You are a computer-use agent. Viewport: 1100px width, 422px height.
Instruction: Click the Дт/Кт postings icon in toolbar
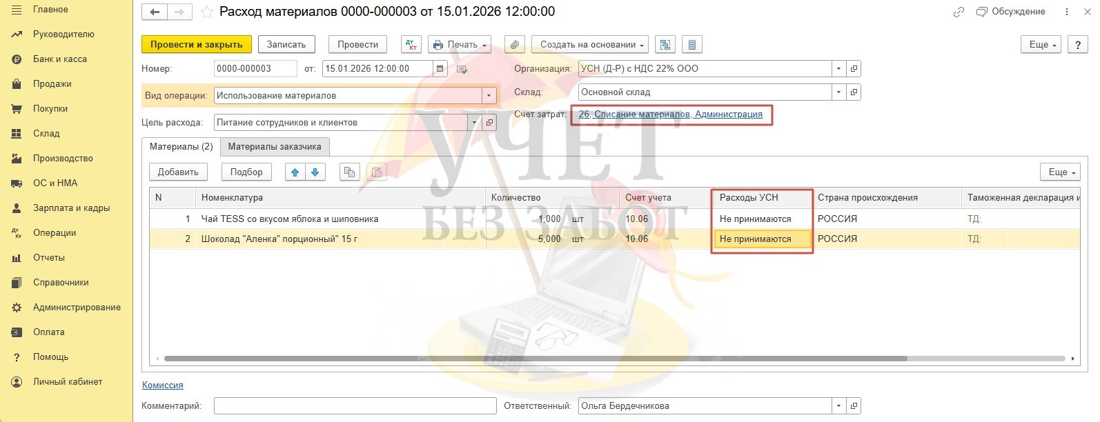411,45
